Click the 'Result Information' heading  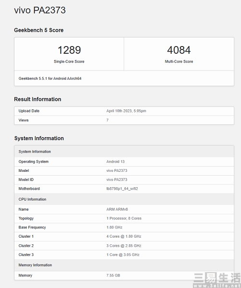[38, 99]
